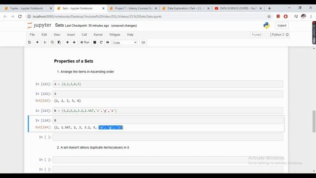Rename notebook by clicking the Sets title
The height and width of the screenshot is (178, 316).
click(x=59, y=25)
